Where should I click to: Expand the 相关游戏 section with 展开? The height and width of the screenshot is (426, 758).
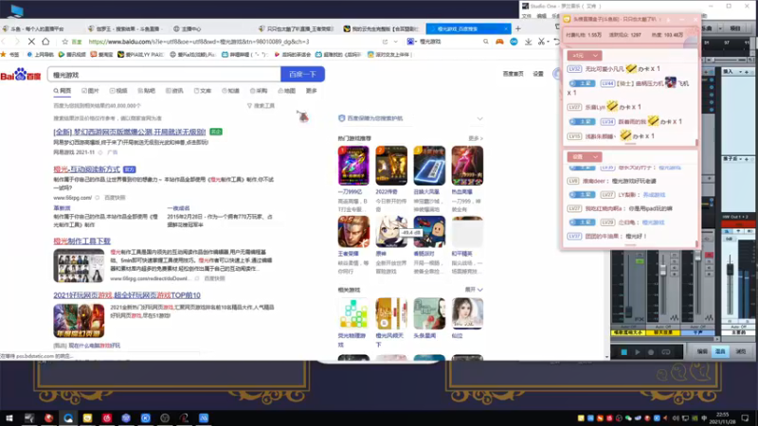click(x=474, y=290)
